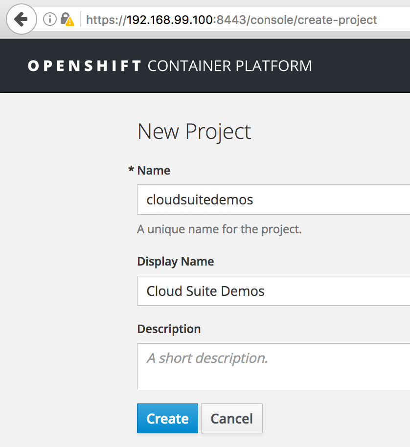
Task: Click the Display Name label
Action: coord(175,261)
